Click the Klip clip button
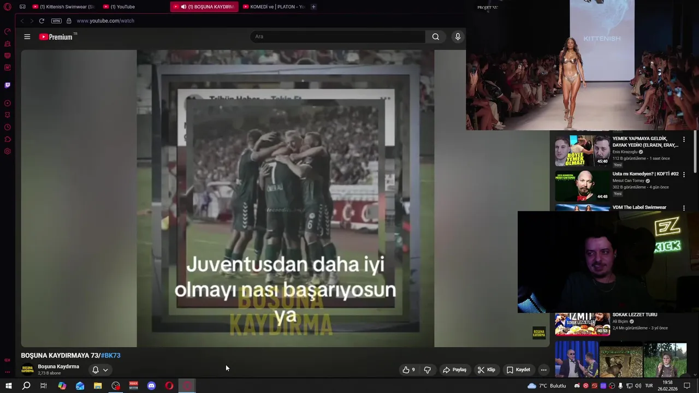 [486, 370]
